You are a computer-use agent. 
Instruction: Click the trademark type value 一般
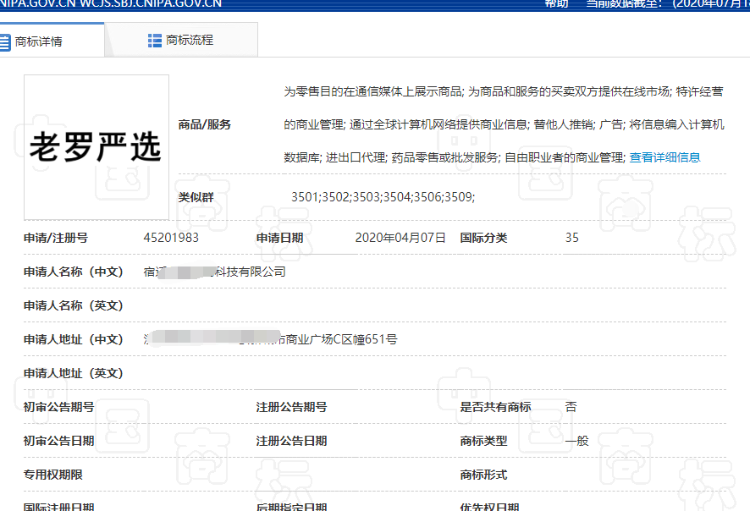coord(576,442)
